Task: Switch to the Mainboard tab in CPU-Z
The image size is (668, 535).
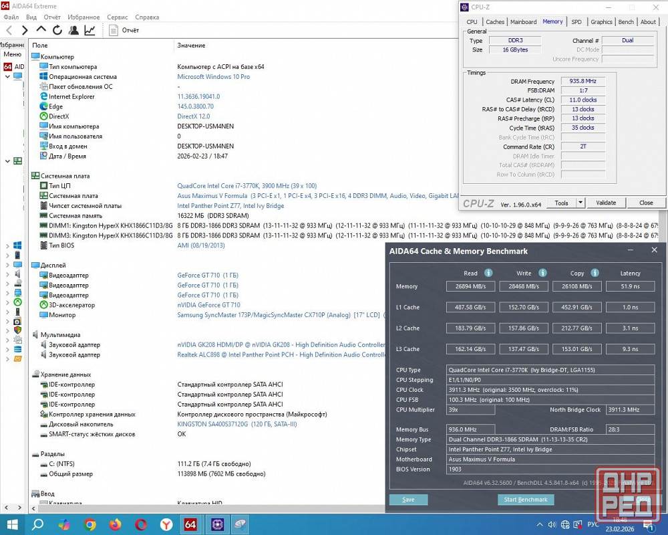Action: coord(523,21)
